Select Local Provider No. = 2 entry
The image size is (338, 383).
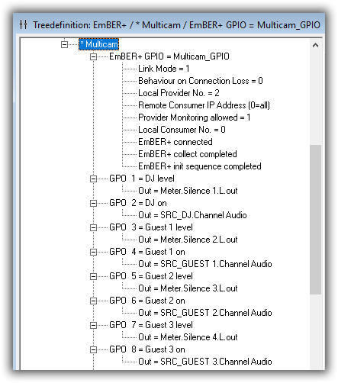(x=179, y=93)
